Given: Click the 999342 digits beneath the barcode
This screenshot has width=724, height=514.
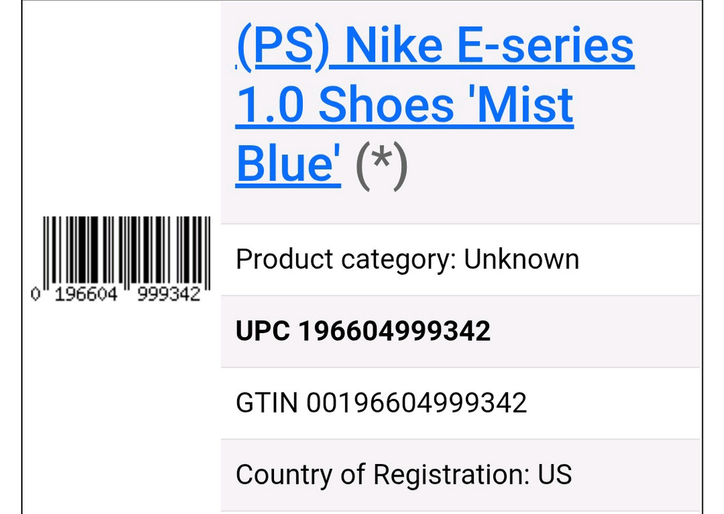Looking at the screenshot, I should pyautogui.click(x=168, y=295).
